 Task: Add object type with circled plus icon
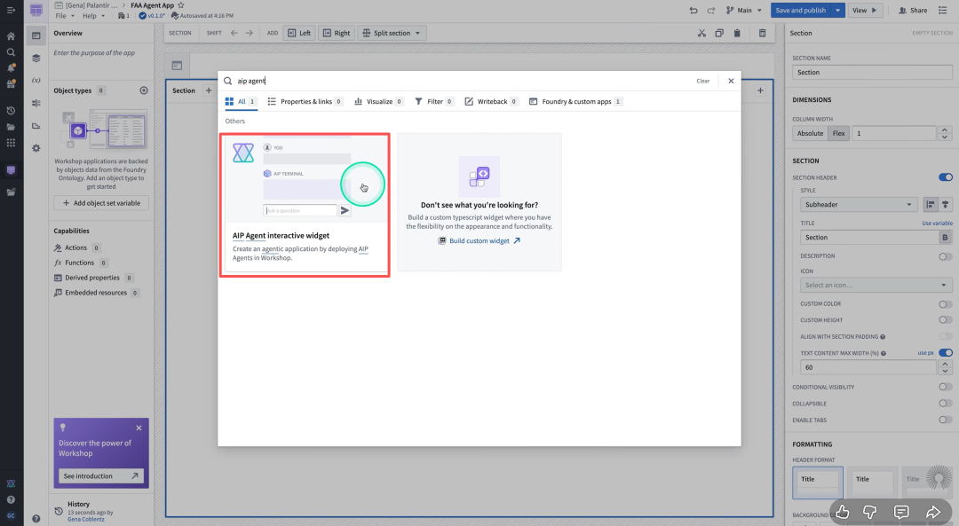coord(144,90)
